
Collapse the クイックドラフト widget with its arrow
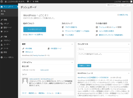tap(129, 44)
